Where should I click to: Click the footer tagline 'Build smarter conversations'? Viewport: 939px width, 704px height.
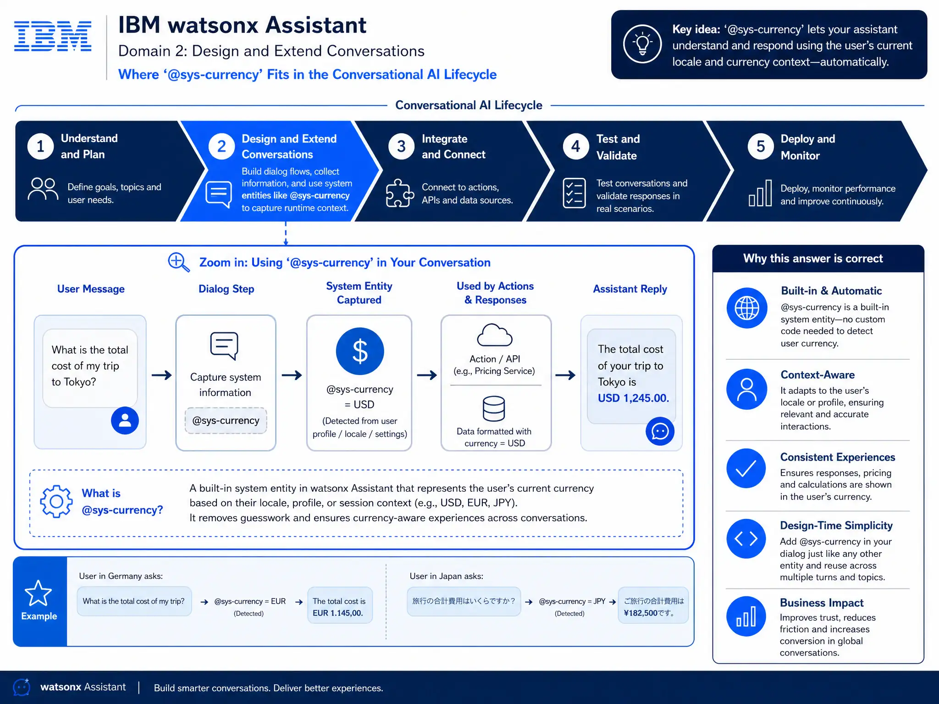pos(268,688)
